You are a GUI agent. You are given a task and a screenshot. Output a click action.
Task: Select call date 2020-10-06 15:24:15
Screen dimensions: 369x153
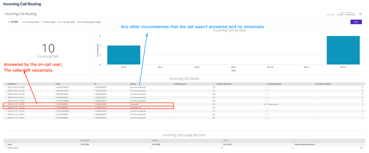pyautogui.click(x=16, y=97)
